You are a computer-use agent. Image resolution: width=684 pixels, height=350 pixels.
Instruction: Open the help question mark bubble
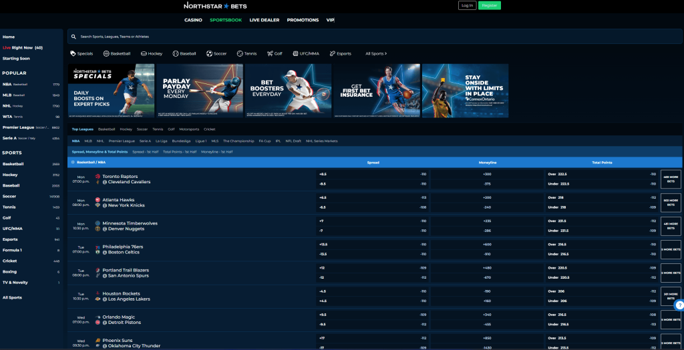pyautogui.click(x=679, y=305)
